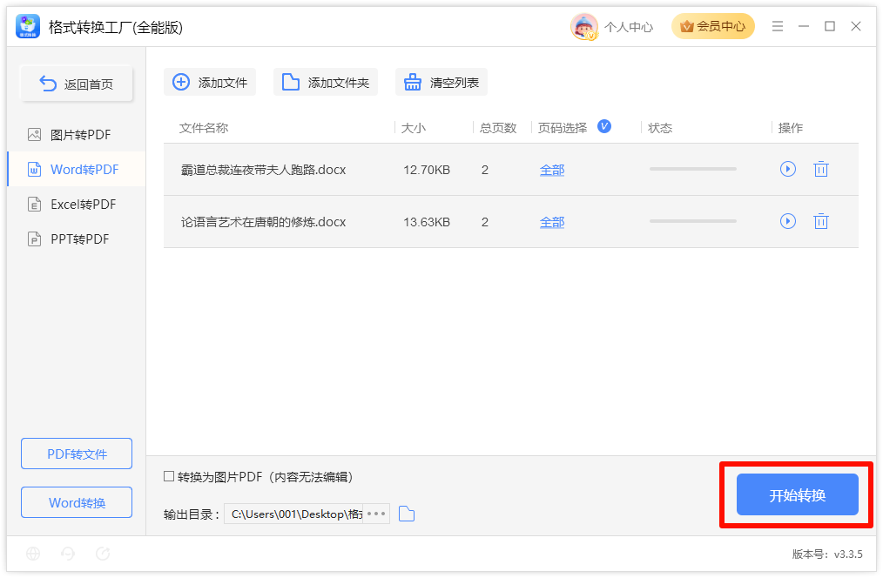Click the 12.70KB size cell
The height and width of the screenshot is (578, 883).
click(x=427, y=170)
